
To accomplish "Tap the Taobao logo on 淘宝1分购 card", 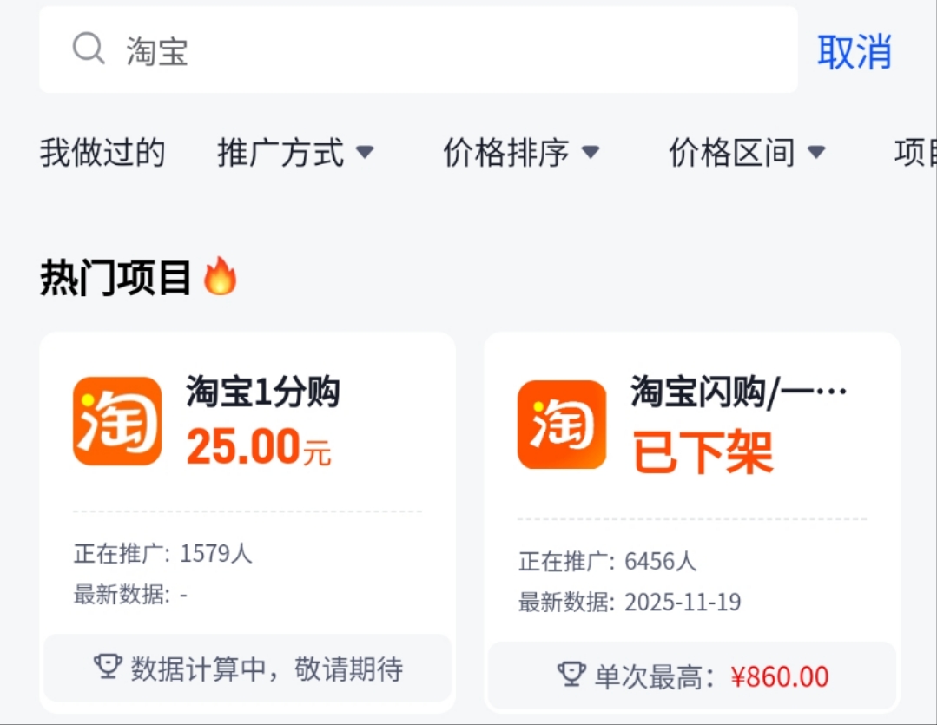I will pyautogui.click(x=117, y=421).
